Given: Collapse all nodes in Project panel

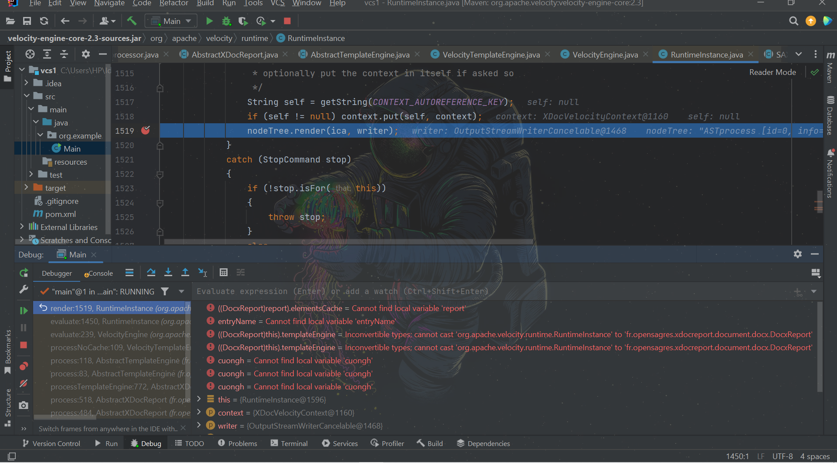Looking at the screenshot, I should point(64,54).
